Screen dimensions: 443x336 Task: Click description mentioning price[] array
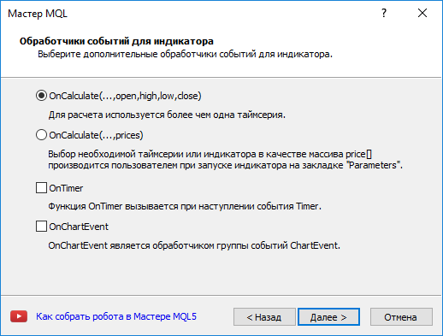tap(225, 160)
